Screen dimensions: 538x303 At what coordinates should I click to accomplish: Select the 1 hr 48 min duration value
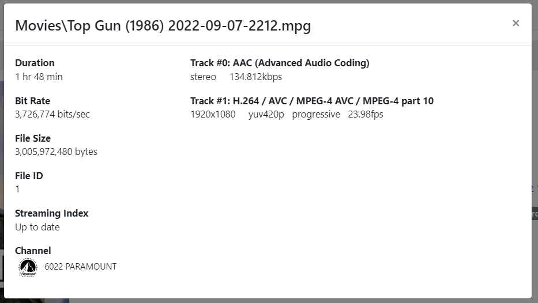[x=39, y=77]
